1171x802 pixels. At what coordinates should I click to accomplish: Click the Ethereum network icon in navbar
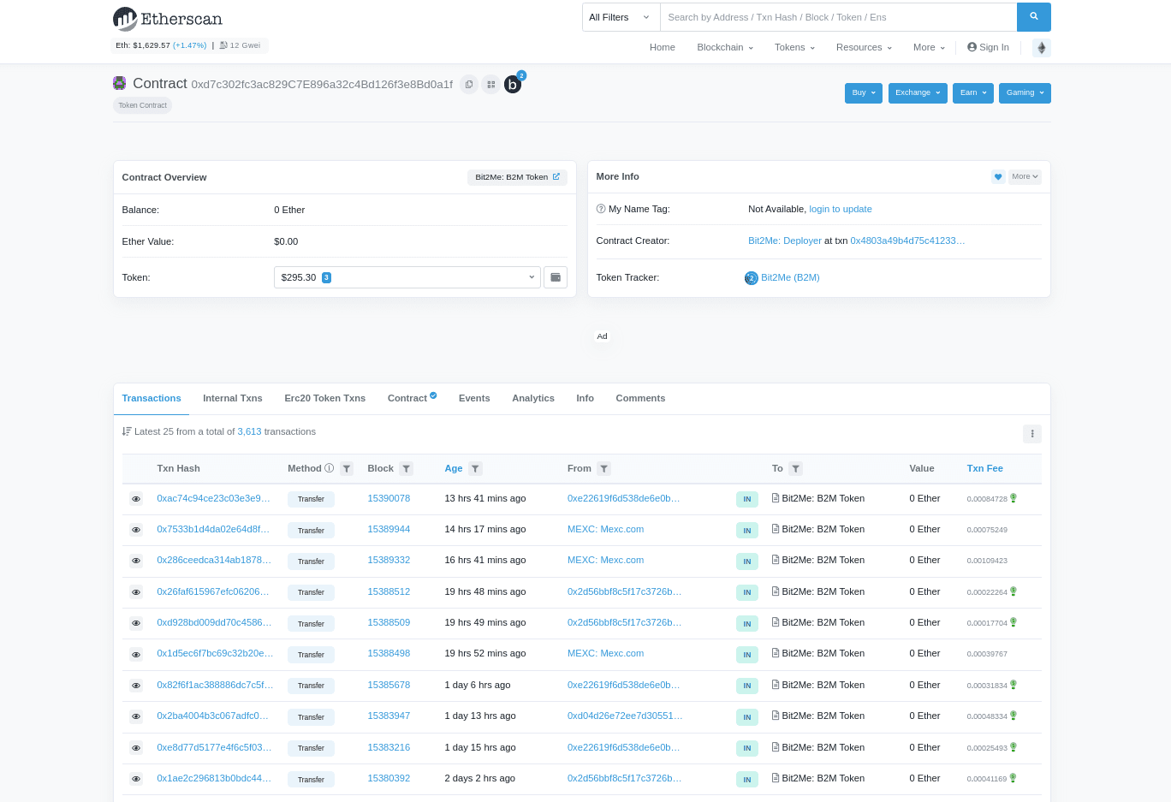click(x=1042, y=48)
